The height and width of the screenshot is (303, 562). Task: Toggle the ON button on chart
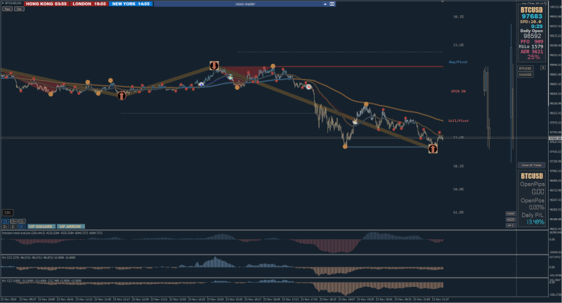[8, 213]
